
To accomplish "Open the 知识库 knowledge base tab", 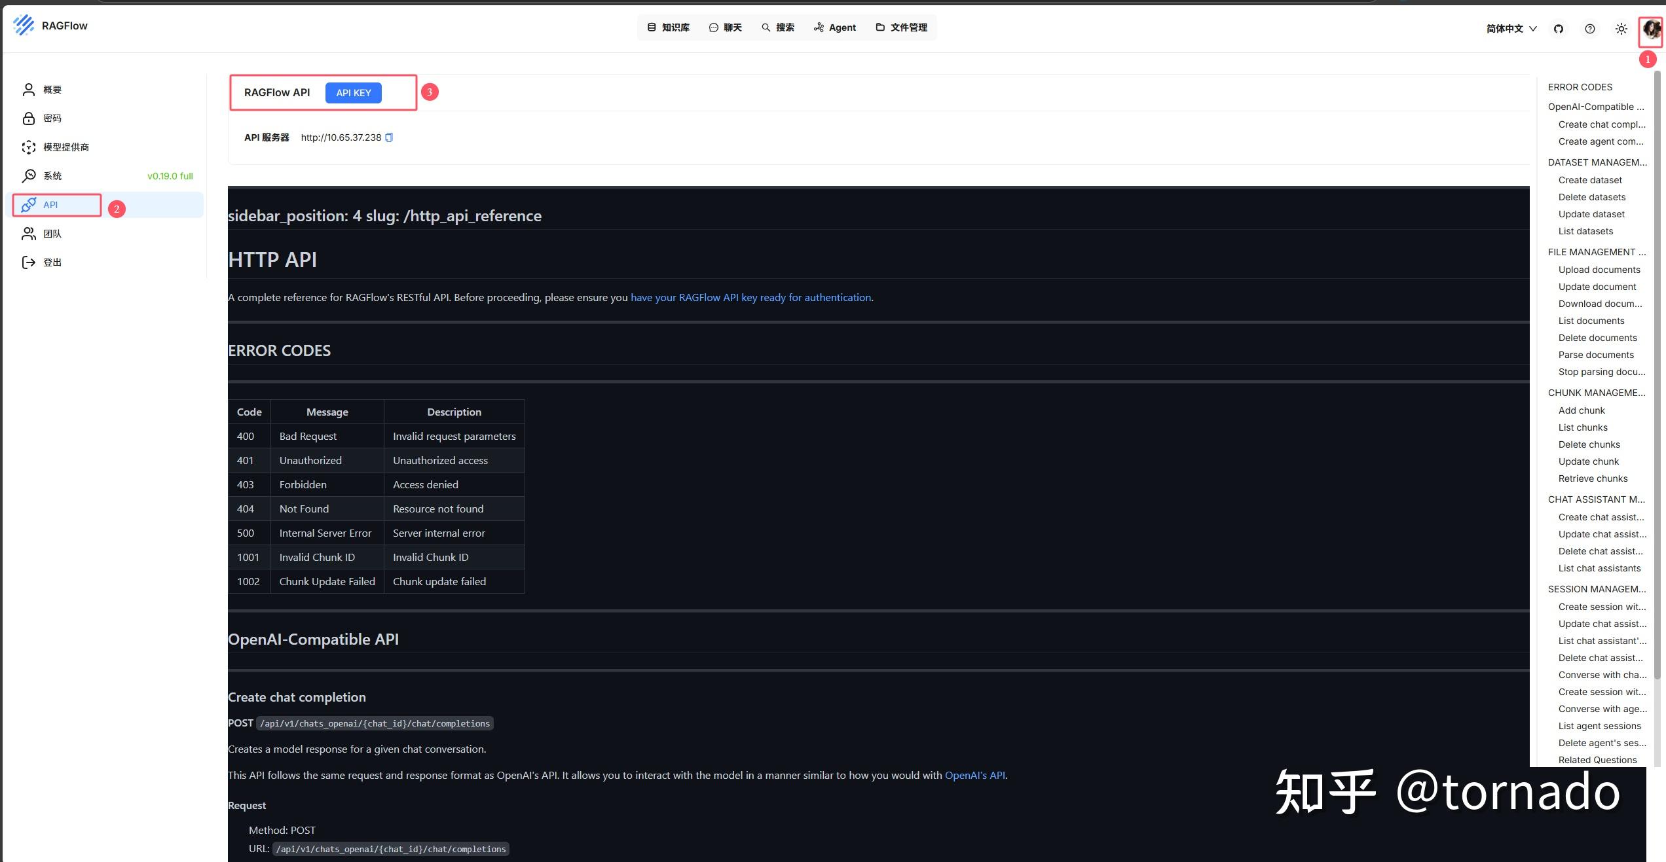I will coord(669,27).
